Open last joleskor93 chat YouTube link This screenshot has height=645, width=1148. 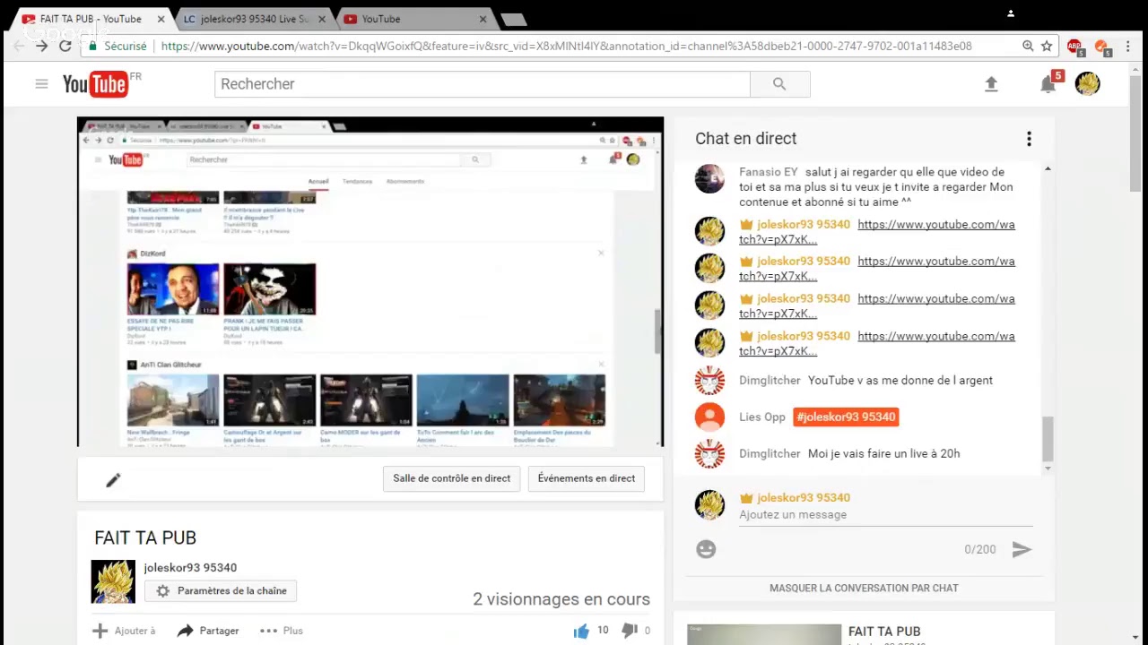(877, 344)
